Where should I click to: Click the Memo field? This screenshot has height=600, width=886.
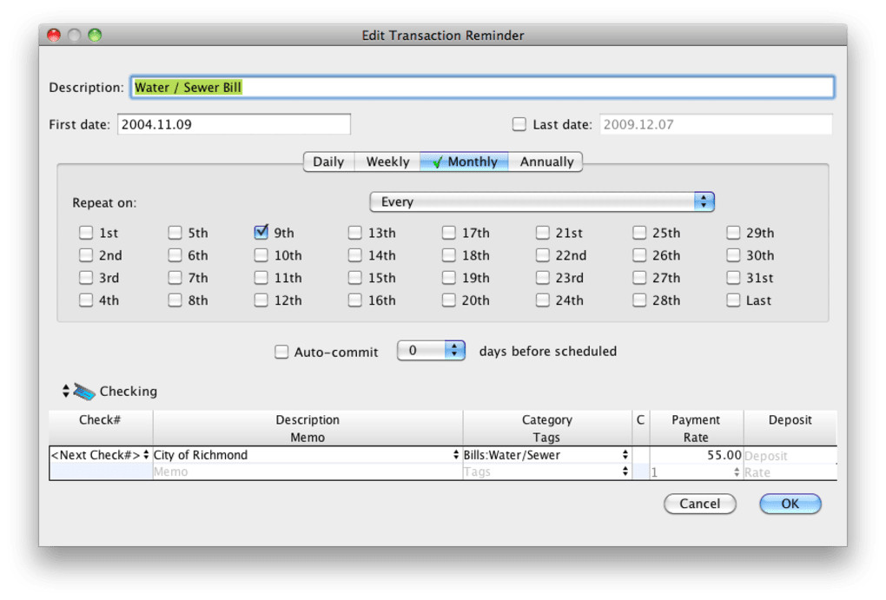click(x=307, y=471)
